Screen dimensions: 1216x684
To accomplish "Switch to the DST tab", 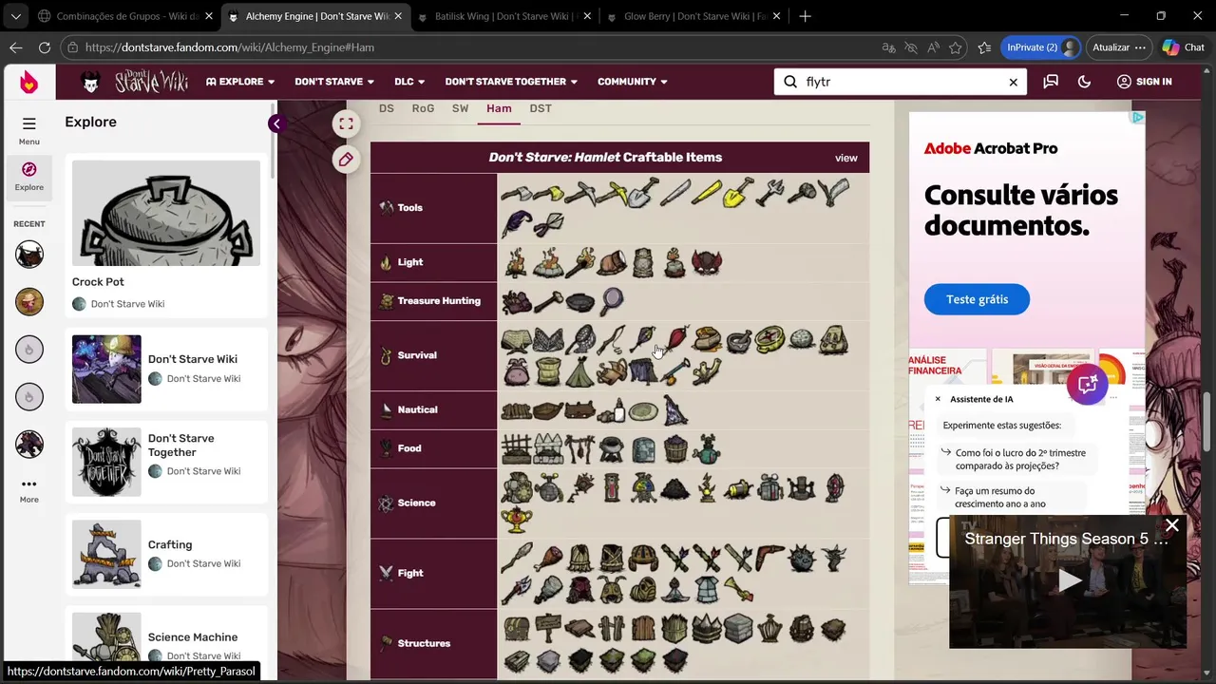I will pos(541,108).
